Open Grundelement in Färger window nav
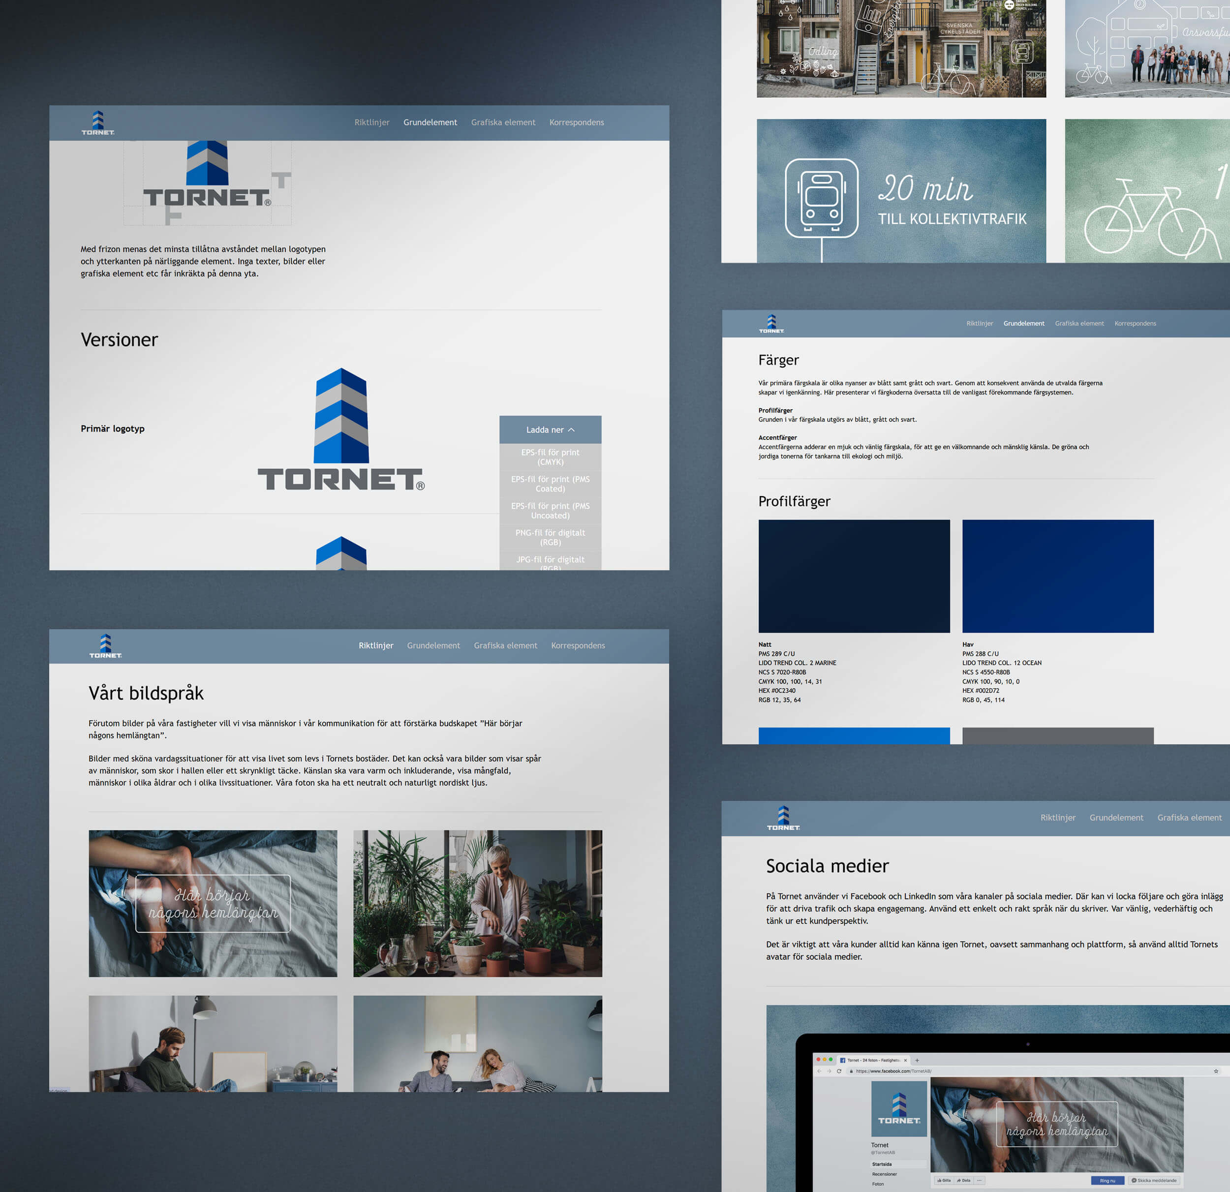 [1023, 324]
